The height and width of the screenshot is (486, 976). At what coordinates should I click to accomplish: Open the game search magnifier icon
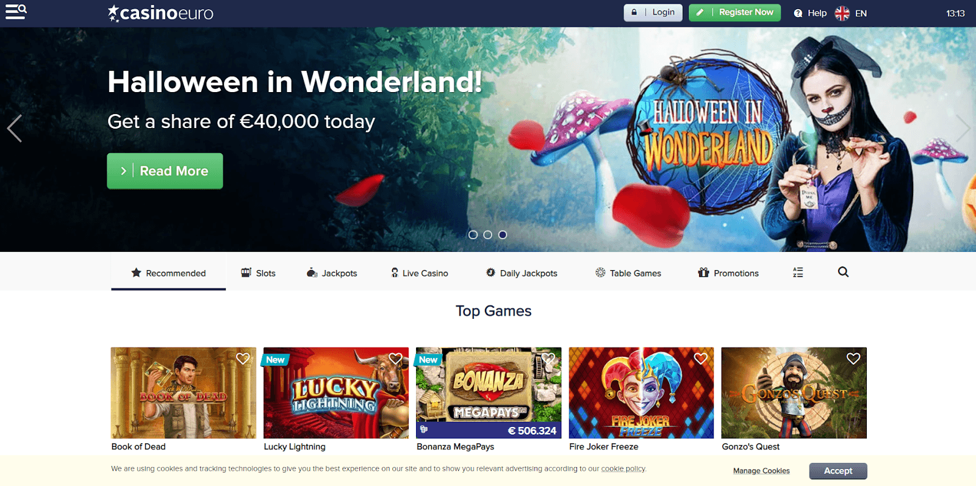[843, 272]
